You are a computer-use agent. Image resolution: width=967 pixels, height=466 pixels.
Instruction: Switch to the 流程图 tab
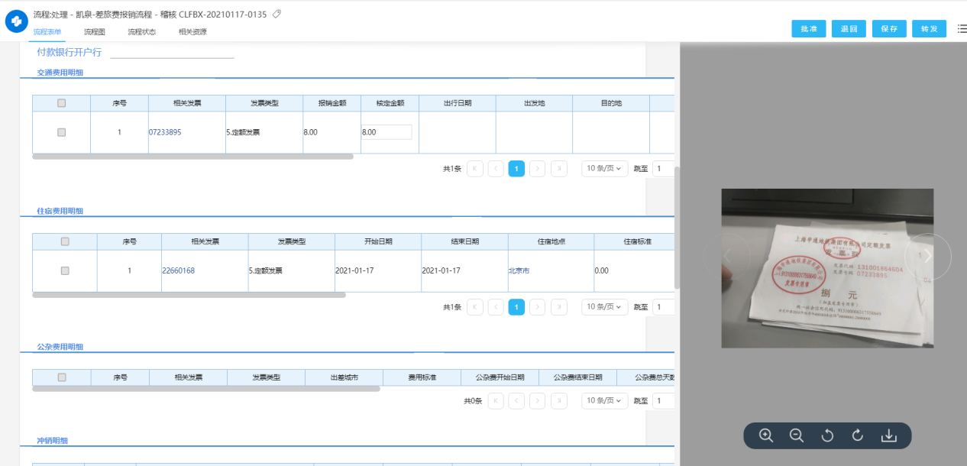point(95,32)
